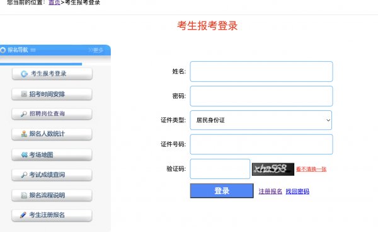This screenshot has width=378, height=232.
Task: Focus the 姓名 input field
Action: coord(261,72)
